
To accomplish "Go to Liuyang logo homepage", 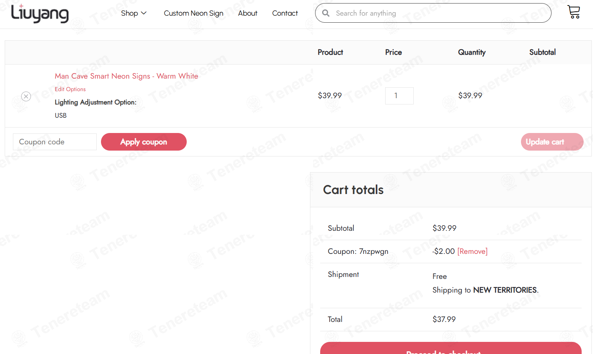I will [x=40, y=13].
